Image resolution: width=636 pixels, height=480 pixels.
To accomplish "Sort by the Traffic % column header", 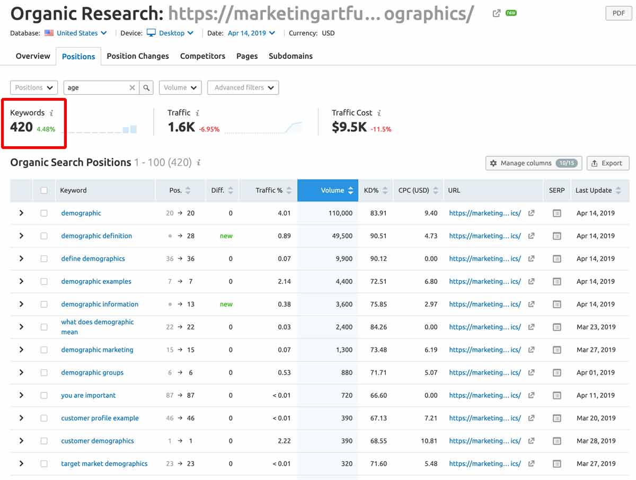I will coord(268,191).
